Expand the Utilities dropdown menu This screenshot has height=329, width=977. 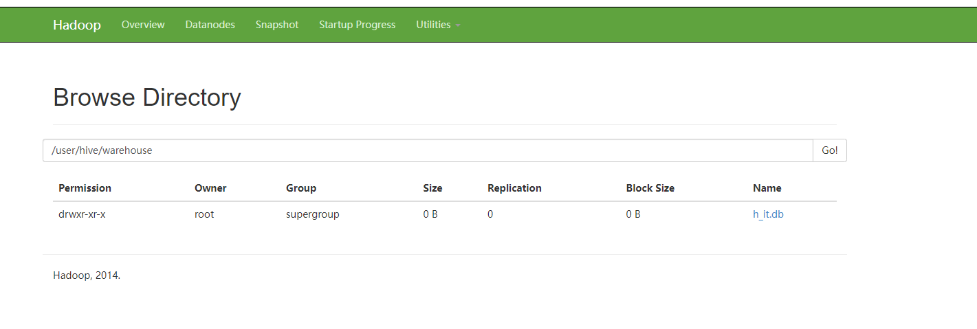(x=438, y=25)
